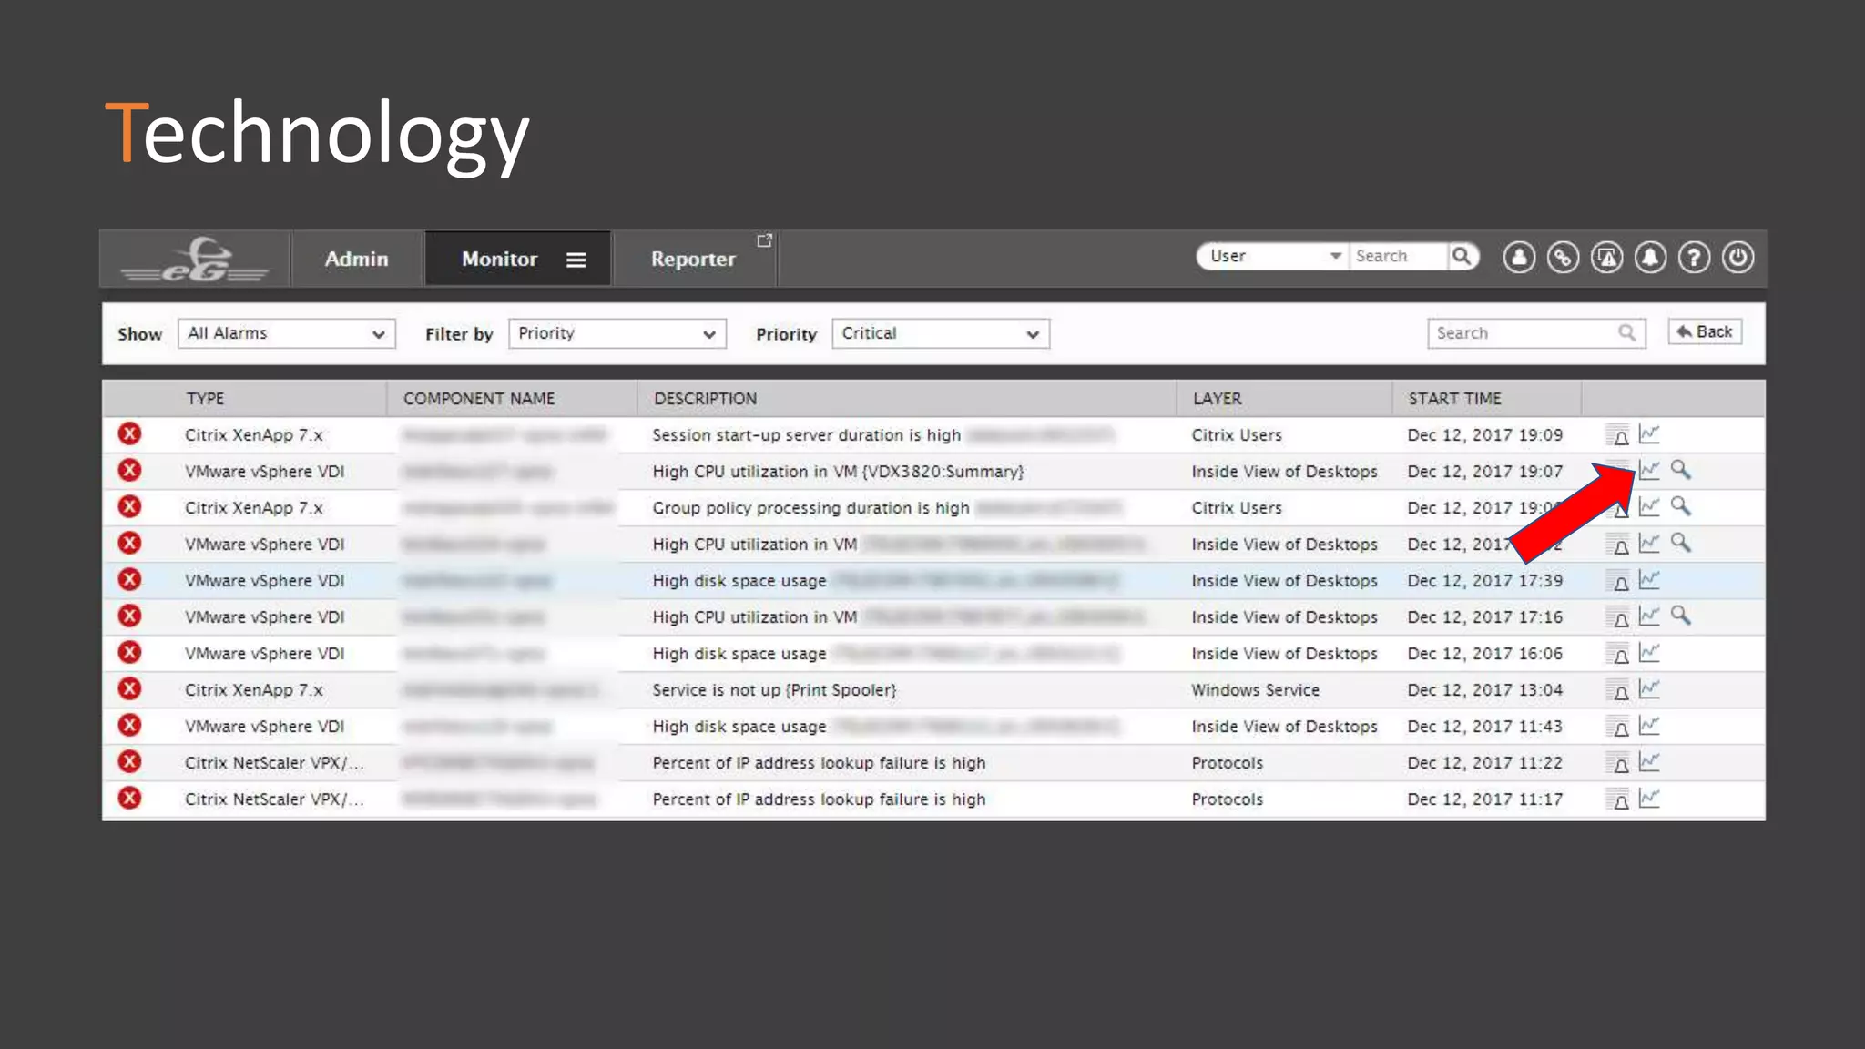Click the user profile icon
This screenshot has width=1865, height=1049.
pyautogui.click(x=1519, y=258)
